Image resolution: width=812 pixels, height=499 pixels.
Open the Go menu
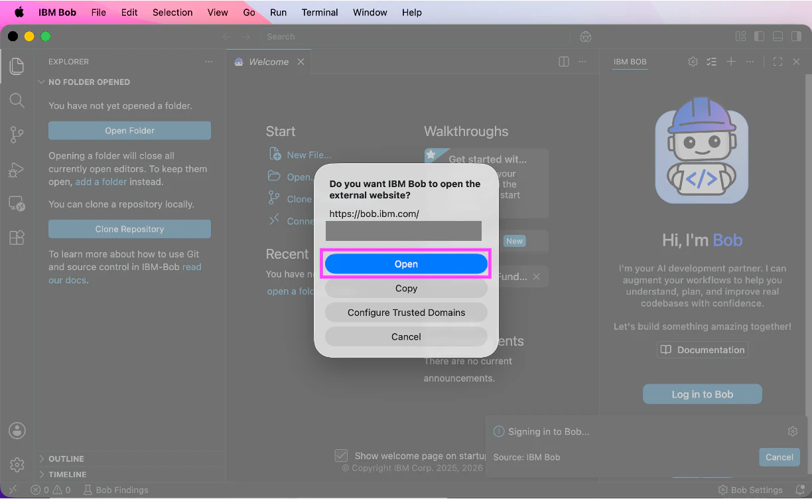(249, 13)
